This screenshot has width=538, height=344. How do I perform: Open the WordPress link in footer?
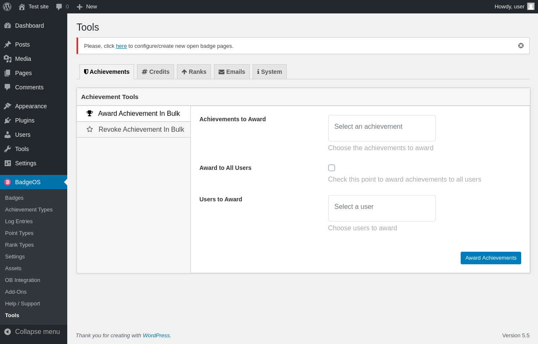point(156,336)
